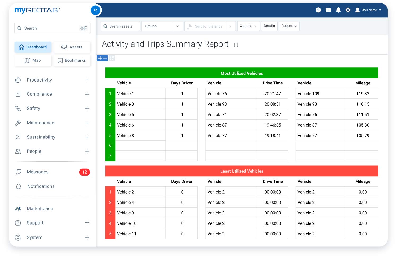Check notifications via the bell icon
The width and height of the screenshot is (397, 260).
tap(338, 10)
